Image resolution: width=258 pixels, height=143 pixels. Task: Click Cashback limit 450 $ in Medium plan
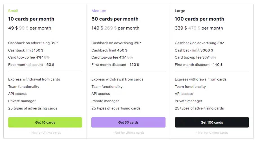(x=109, y=50)
